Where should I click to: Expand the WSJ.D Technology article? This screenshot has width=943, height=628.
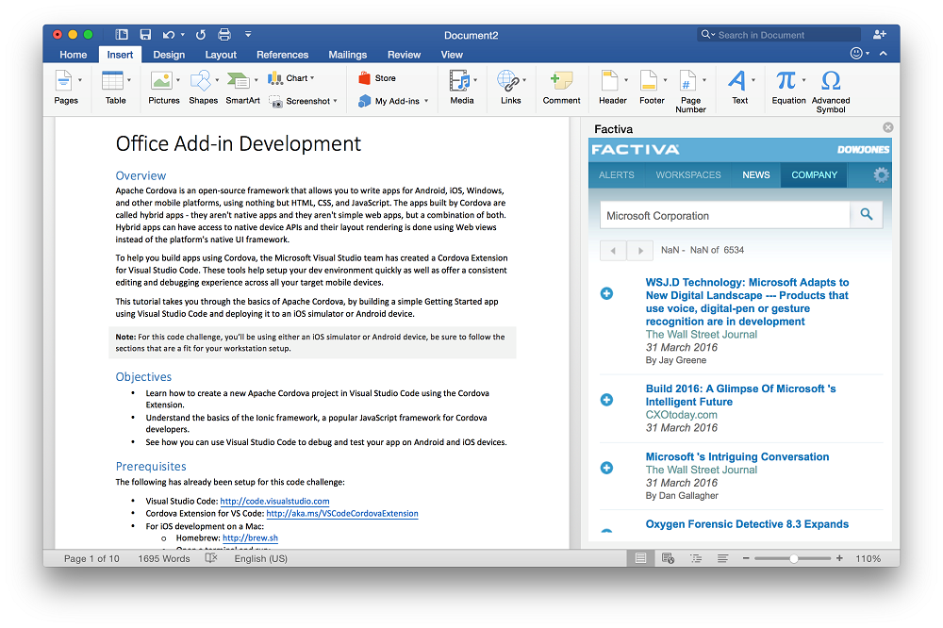pyautogui.click(x=606, y=293)
